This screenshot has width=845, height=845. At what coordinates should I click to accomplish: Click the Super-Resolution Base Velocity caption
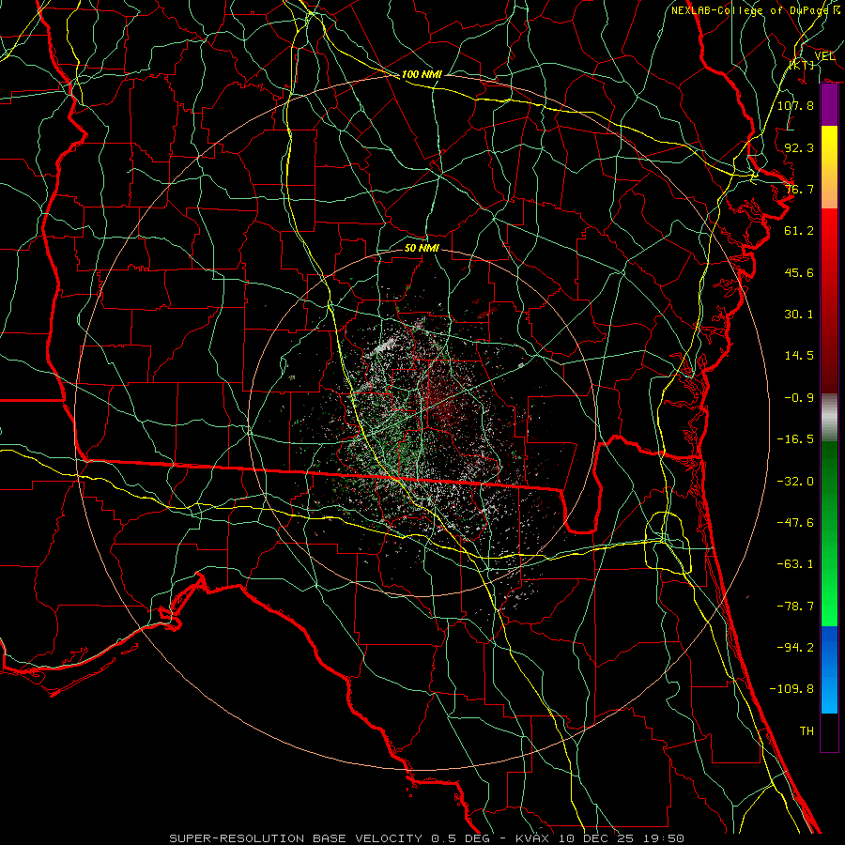click(427, 838)
